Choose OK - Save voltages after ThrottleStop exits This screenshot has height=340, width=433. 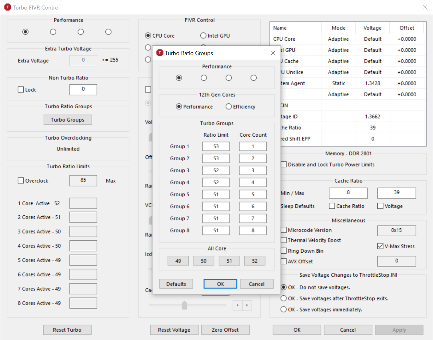point(284,298)
